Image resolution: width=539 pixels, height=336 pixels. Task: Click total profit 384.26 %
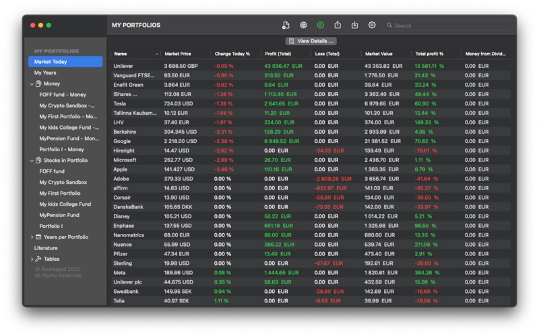tap(427, 273)
